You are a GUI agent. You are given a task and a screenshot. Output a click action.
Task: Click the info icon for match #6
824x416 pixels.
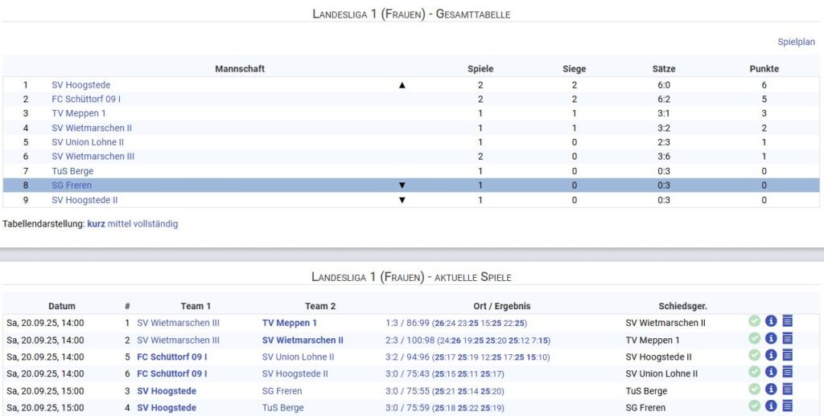pyautogui.click(x=771, y=373)
